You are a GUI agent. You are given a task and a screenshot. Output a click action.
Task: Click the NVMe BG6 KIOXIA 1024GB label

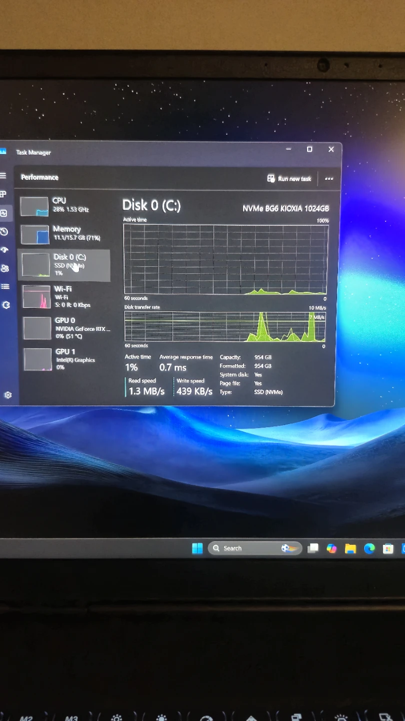coord(286,208)
